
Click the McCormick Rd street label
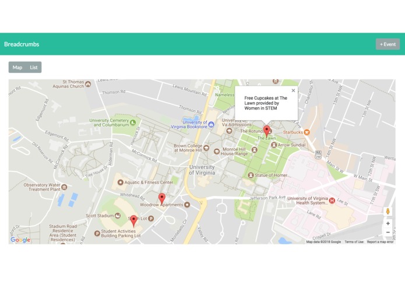[x=145, y=156]
